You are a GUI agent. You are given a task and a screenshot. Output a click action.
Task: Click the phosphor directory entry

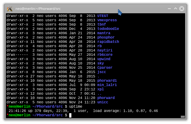click(x=106, y=37)
